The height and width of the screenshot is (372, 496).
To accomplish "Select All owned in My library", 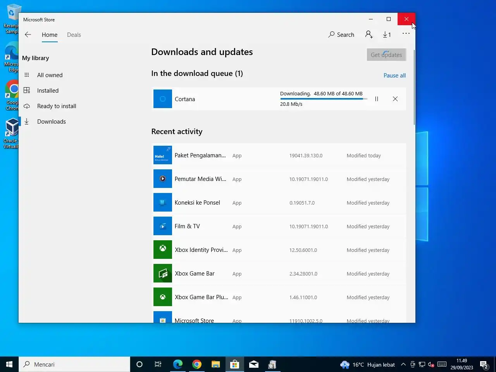I will (50, 75).
